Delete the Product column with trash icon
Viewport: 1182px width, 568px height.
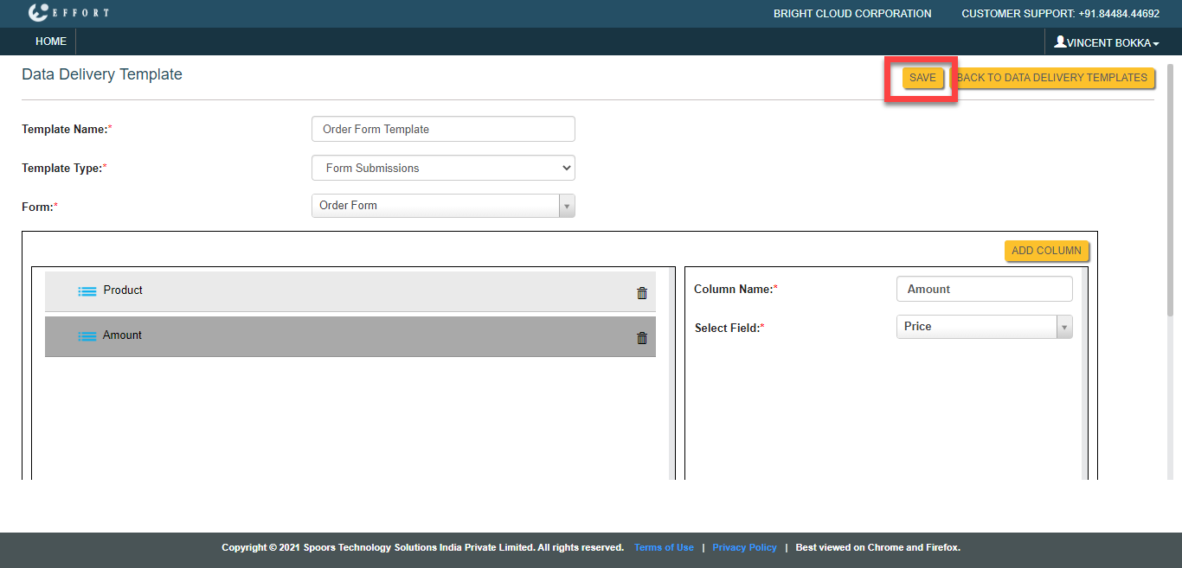click(x=642, y=293)
